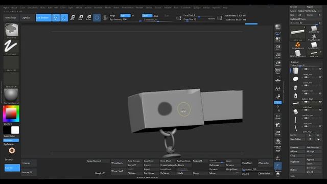Click the BPR render icon in the right shelf
The image size is (327, 184).
278,27
